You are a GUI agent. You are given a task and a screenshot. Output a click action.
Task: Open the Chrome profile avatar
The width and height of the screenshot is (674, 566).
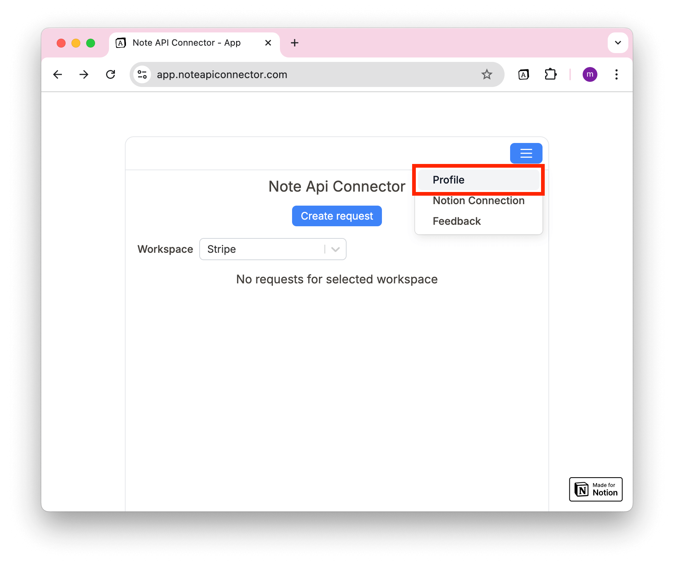(590, 74)
